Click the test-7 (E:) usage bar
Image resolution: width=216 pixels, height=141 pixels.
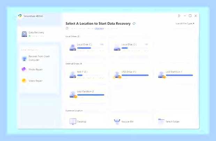click(90, 75)
